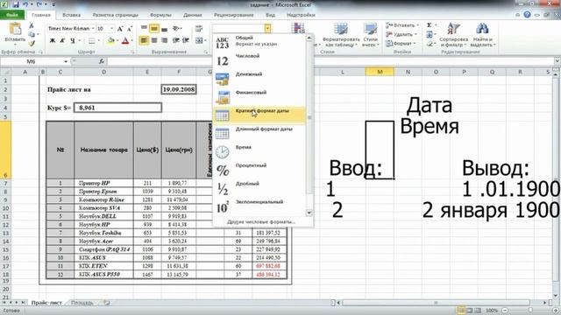Click the Cut scissors icon

click(32, 25)
